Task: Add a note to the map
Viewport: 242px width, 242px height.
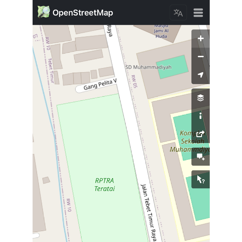Action: pos(201,156)
